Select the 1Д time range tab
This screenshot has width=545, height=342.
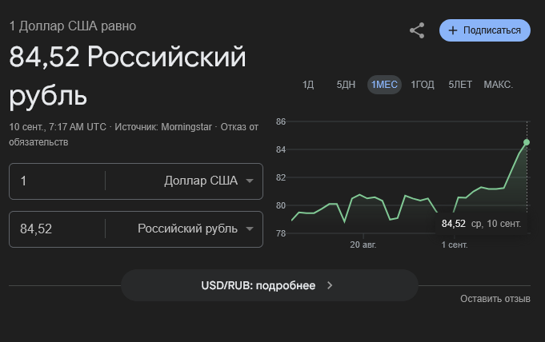click(x=308, y=85)
